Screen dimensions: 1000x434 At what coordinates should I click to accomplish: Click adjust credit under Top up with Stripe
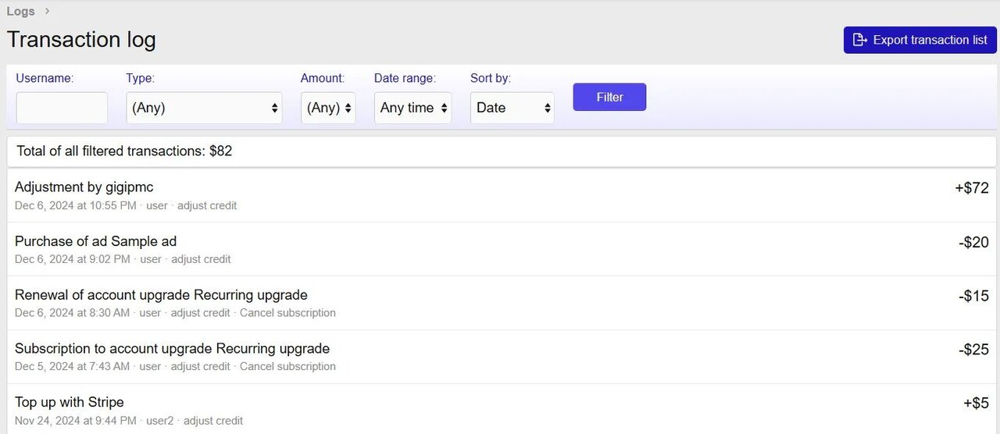click(x=213, y=421)
